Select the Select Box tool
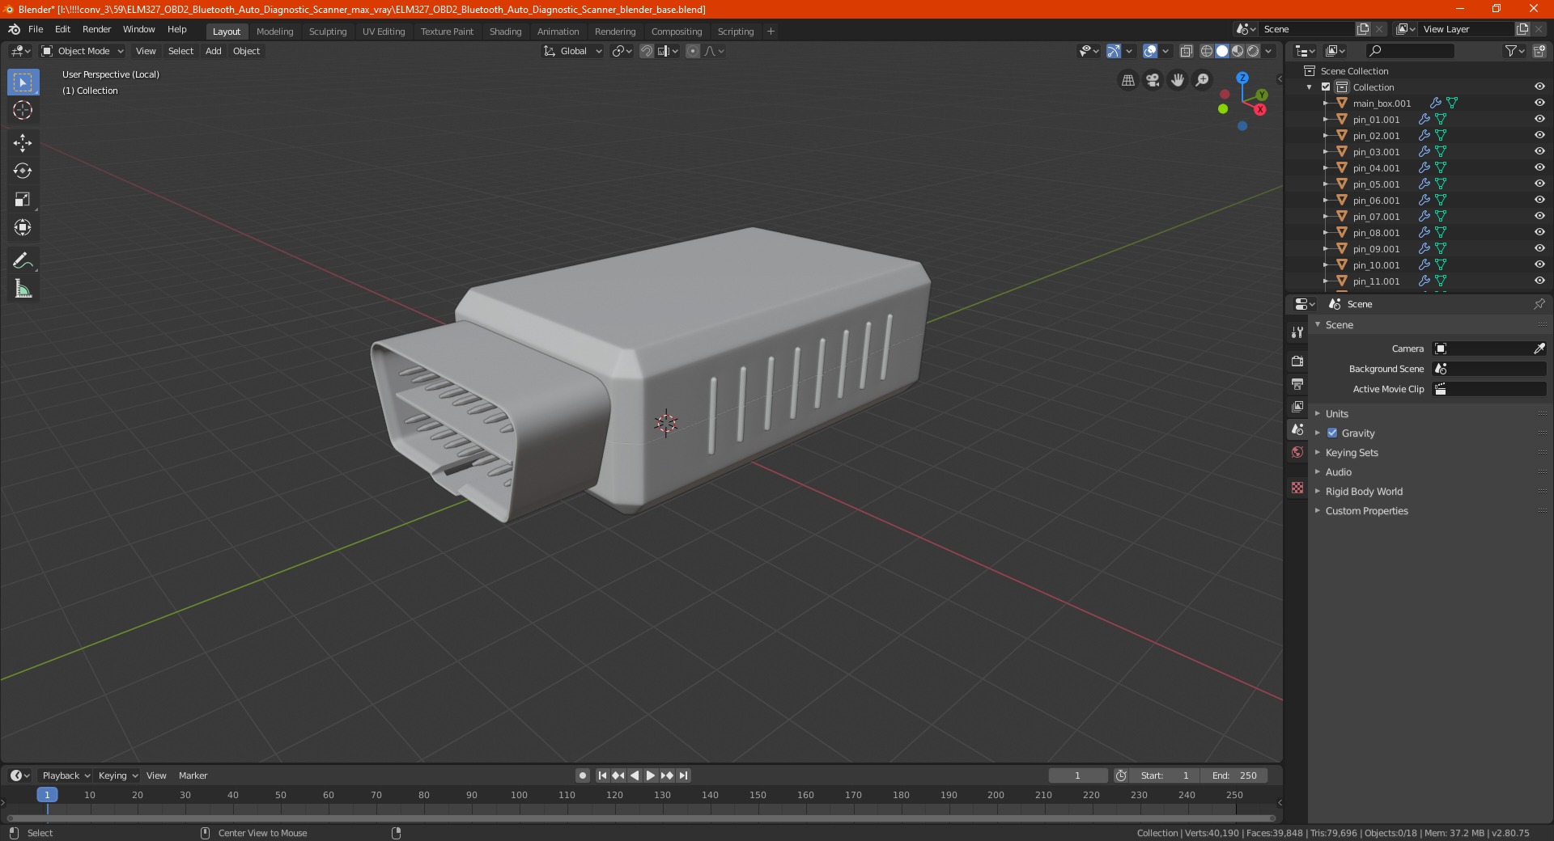 click(x=23, y=82)
